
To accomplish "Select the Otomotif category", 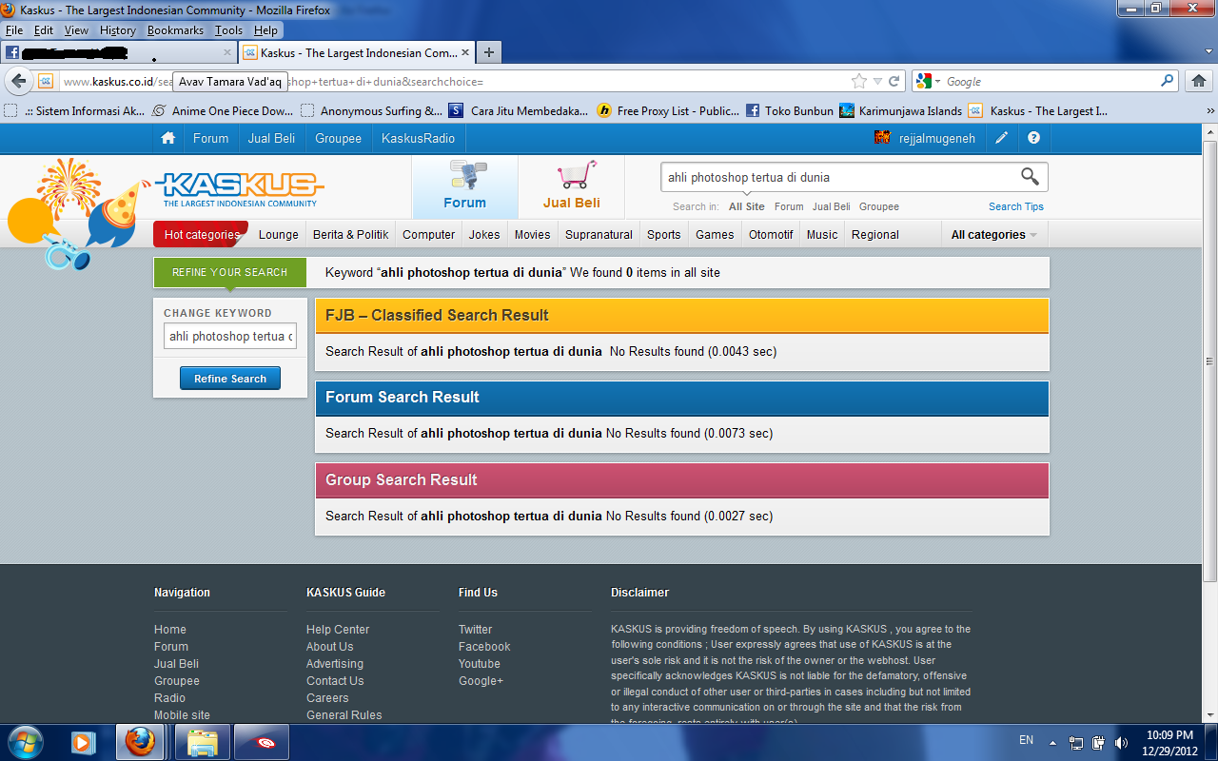I will tap(771, 235).
